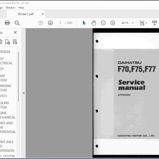Click the find bookmark icon
Viewport: 159px width, 159px height.
(15, 42)
